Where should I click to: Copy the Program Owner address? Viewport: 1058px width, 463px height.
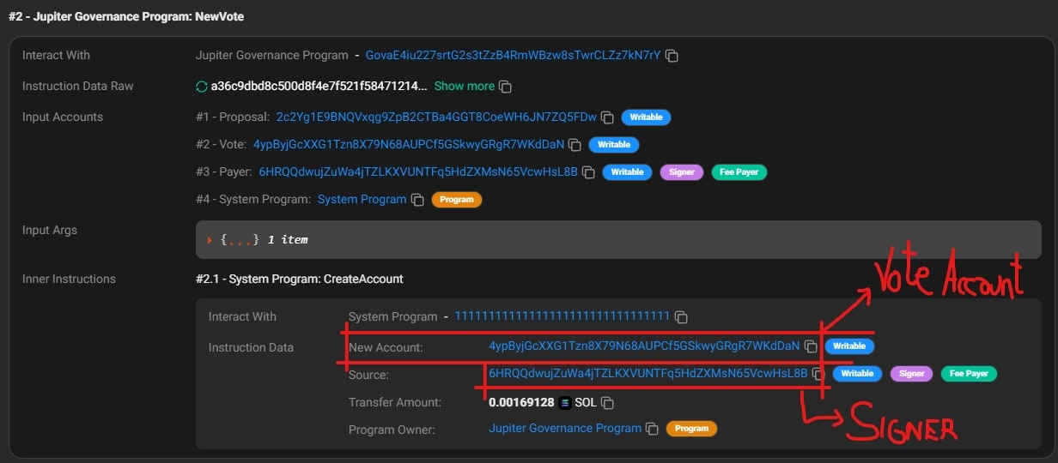click(653, 429)
